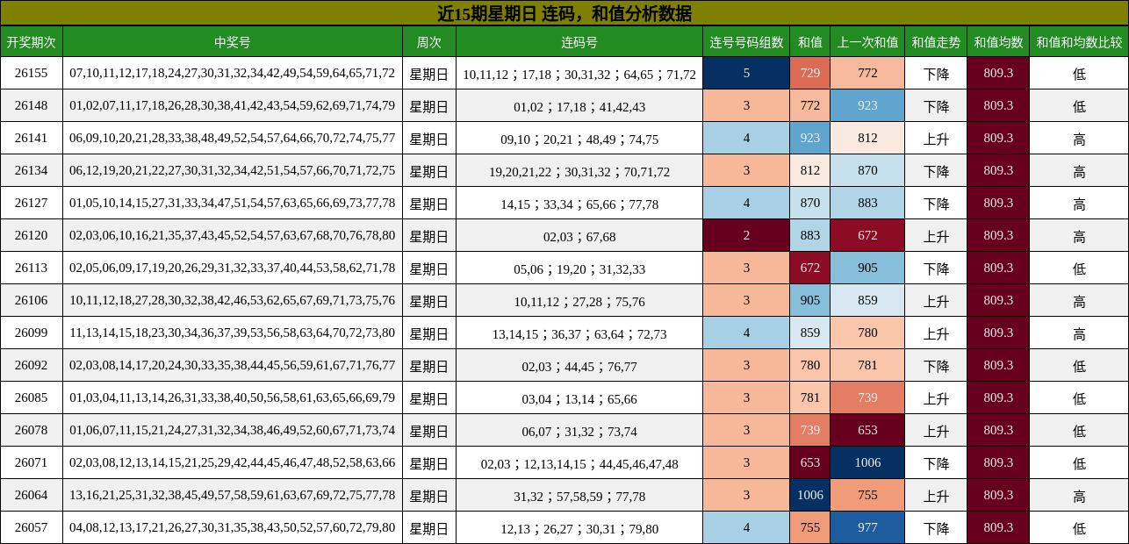Select 上一次和值 cell 1006 in row 26071

coord(867,463)
